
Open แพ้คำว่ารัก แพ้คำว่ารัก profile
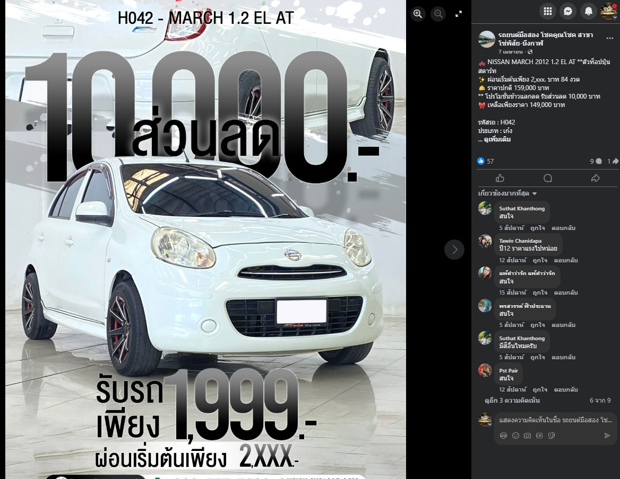tap(527, 273)
